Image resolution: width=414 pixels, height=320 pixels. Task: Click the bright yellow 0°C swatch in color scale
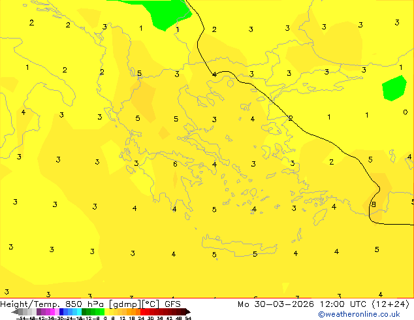point(106,312)
